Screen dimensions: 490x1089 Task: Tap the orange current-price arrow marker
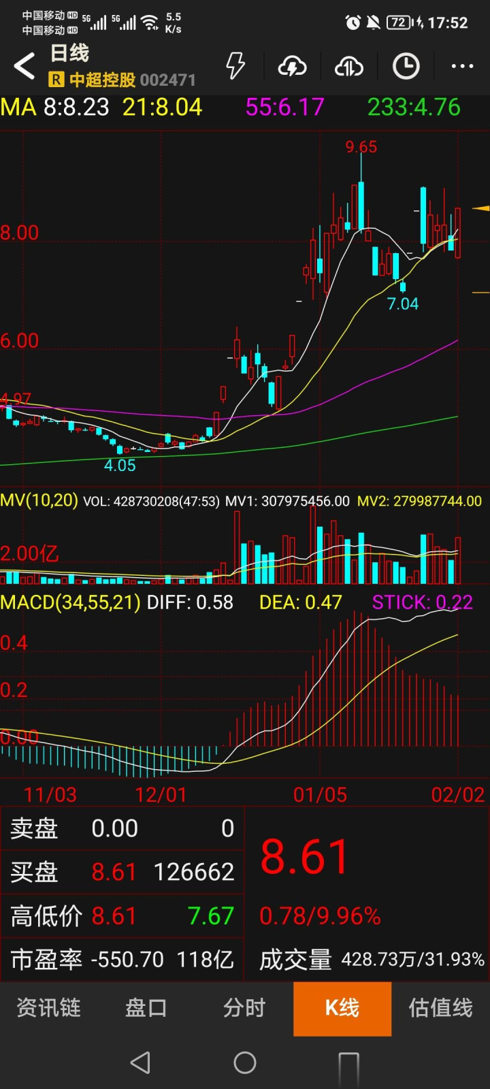pos(481,208)
